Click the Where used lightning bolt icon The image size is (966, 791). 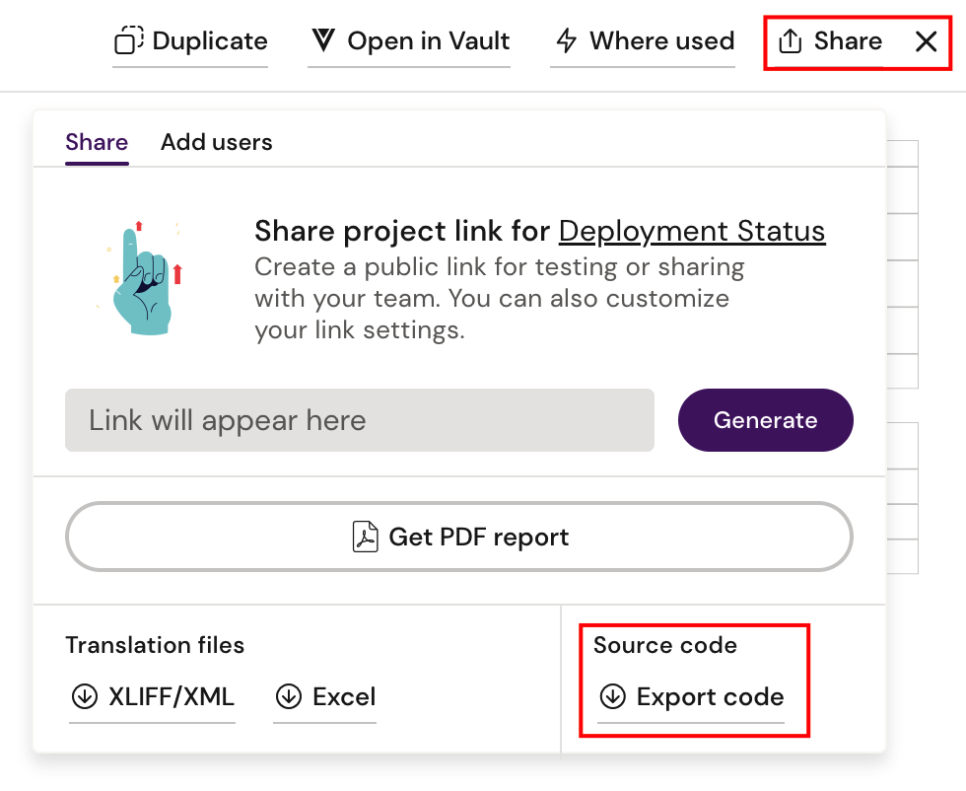[x=565, y=40]
